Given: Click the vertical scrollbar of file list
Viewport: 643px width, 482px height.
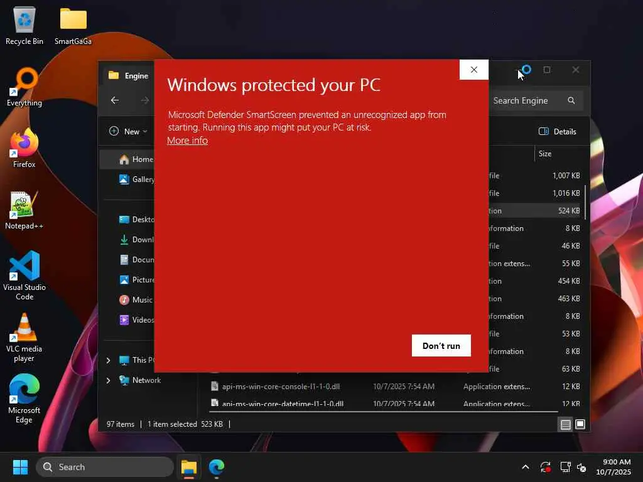Looking at the screenshot, I should point(585,202).
